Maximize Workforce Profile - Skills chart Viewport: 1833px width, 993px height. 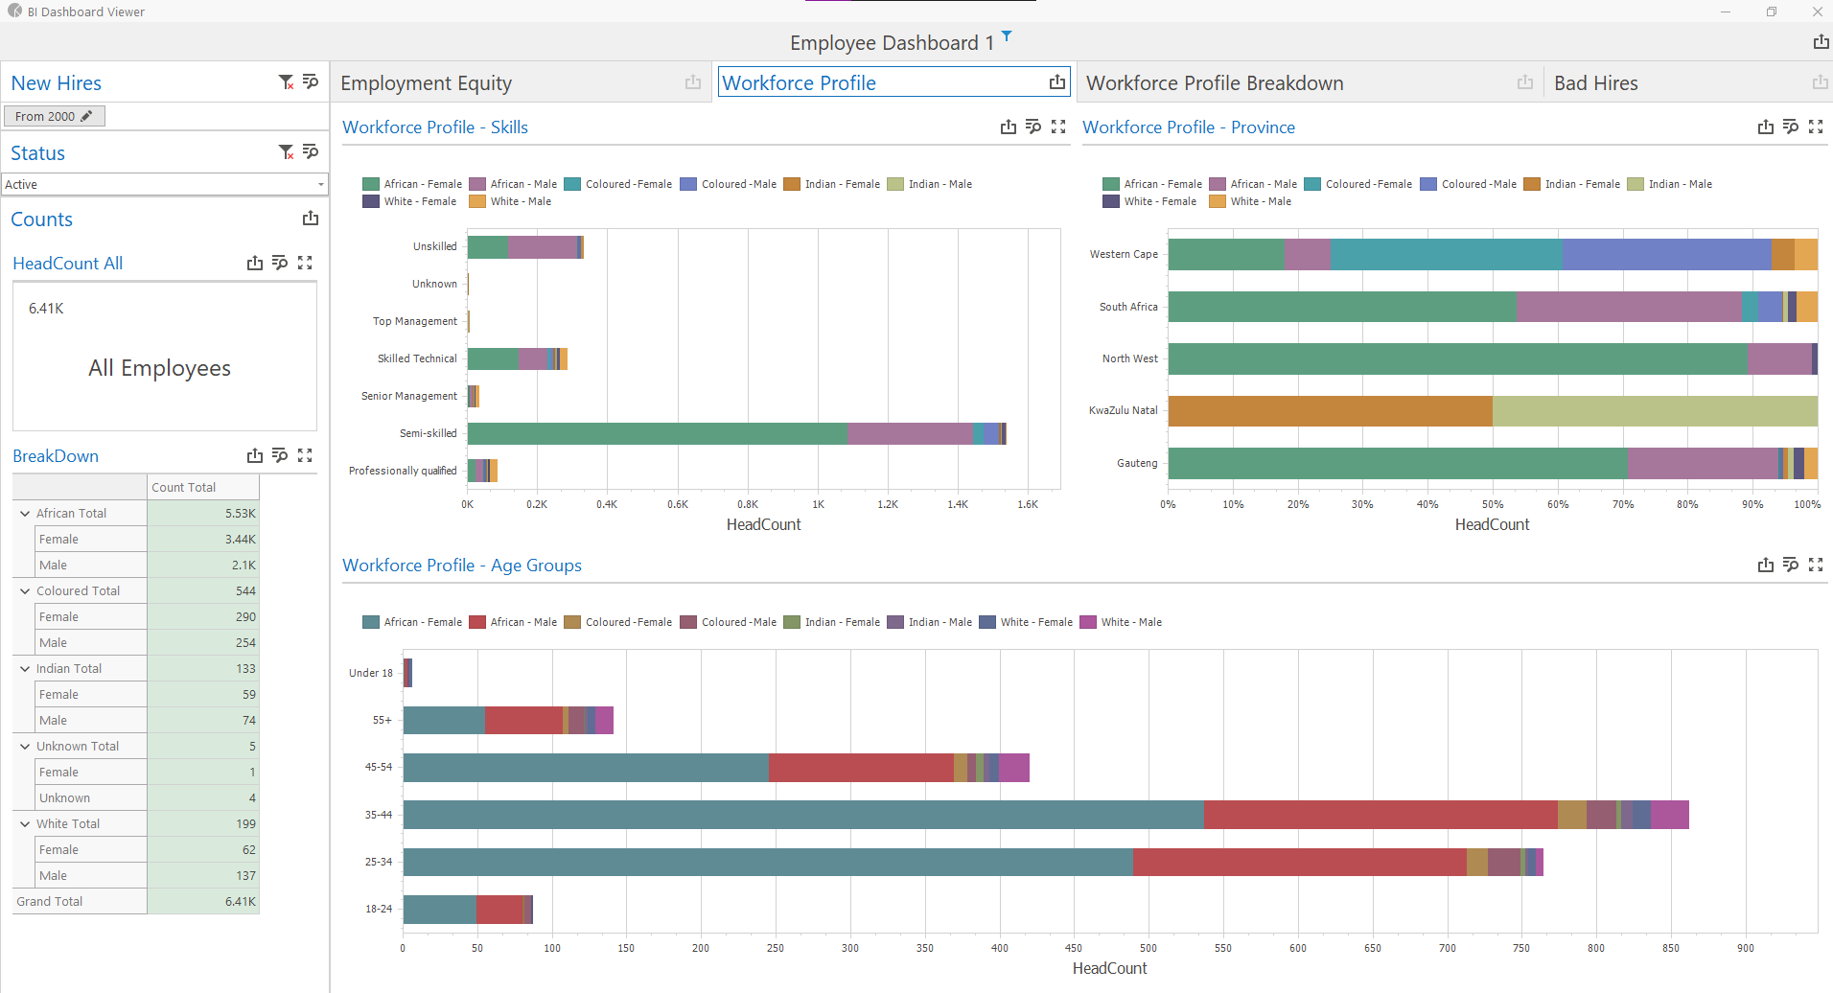point(1058,127)
